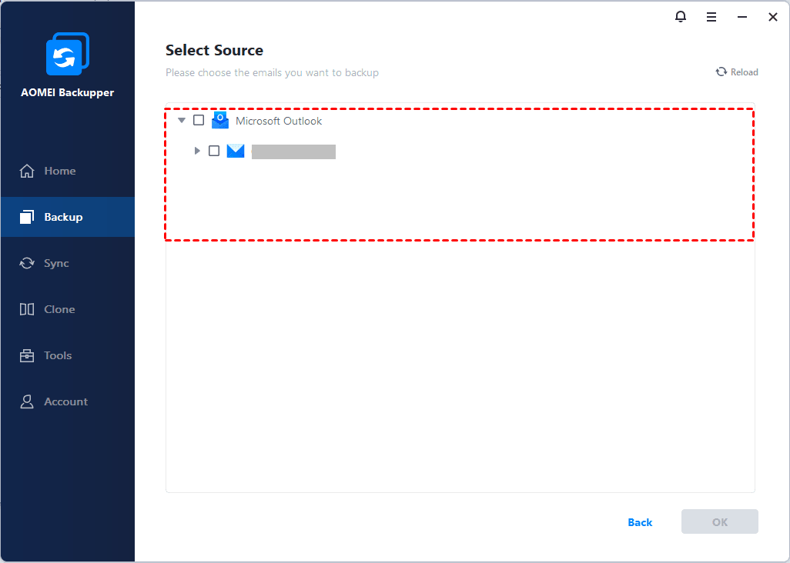Viewport: 790px width, 563px height.
Task: Click the Home house icon
Action: (27, 171)
